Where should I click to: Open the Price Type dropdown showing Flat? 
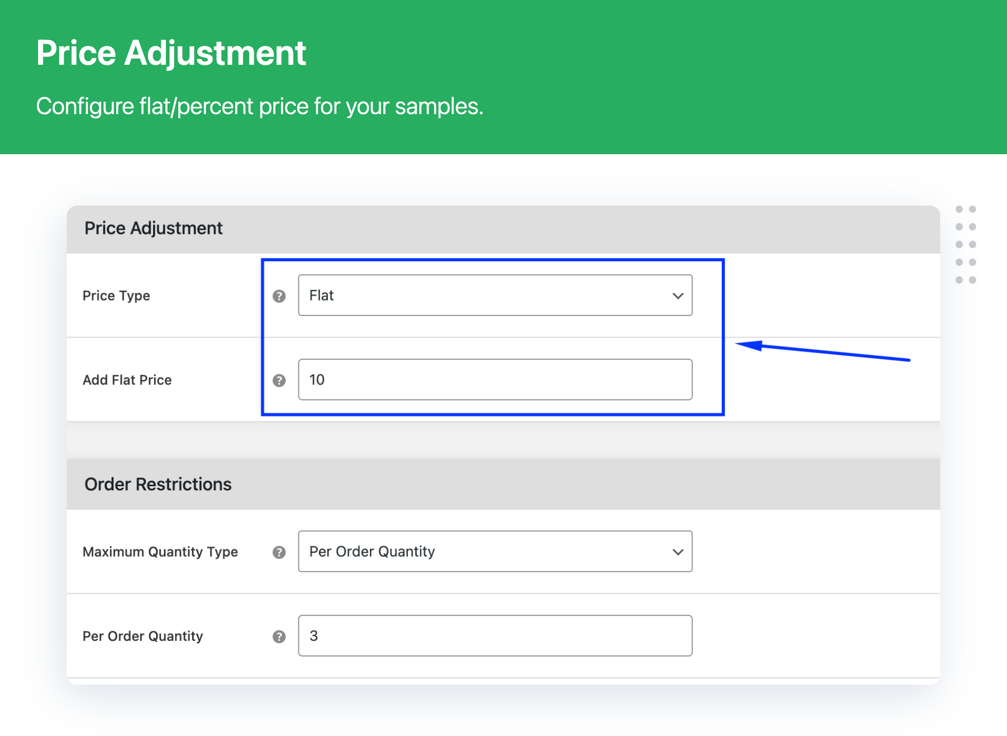click(x=495, y=295)
